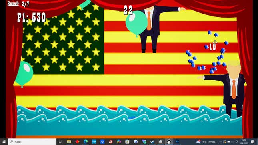Open the notification center icon
This screenshot has width=258, height=145.
point(253,141)
